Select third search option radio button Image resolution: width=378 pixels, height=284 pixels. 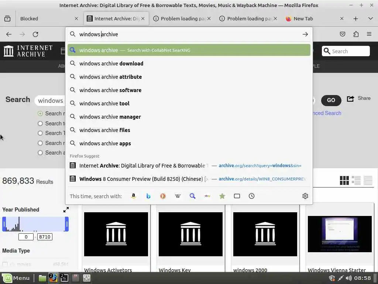coord(40,133)
